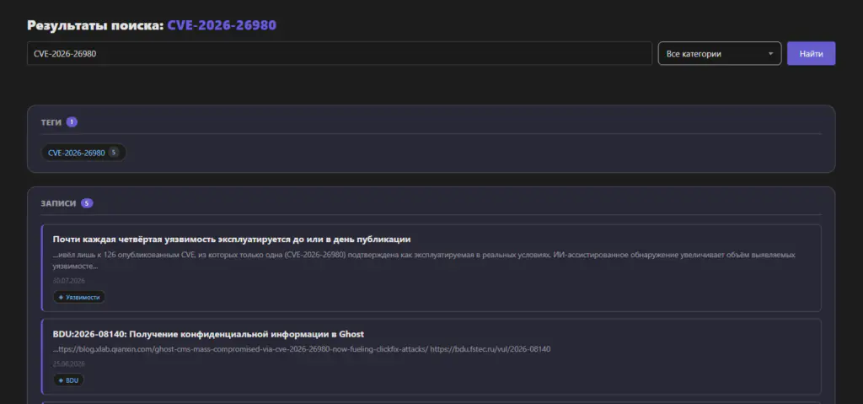The image size is (863, 404).
Task: Click the date 25.06.2026 of BDU entry
Action: pos(69,364)
